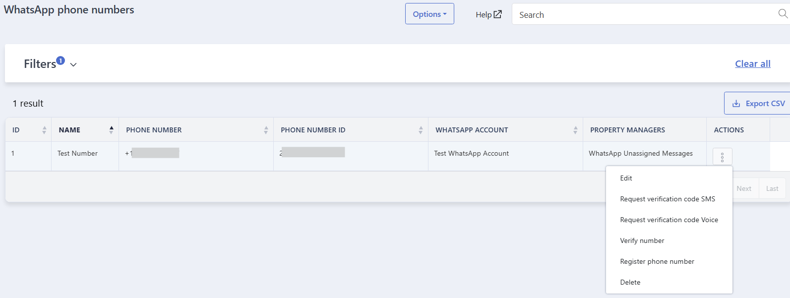Click the Filters badge showing 1

61,60
